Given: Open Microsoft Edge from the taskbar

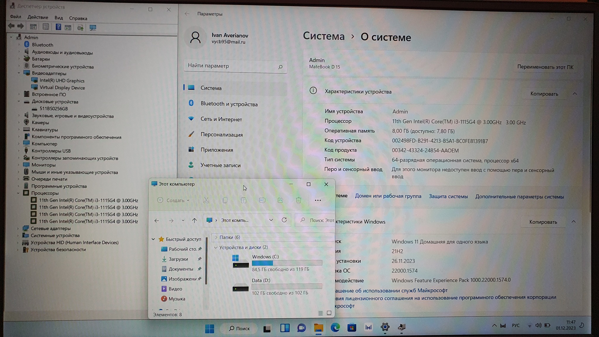Looking at the screenshot, I should pos(335,328).
